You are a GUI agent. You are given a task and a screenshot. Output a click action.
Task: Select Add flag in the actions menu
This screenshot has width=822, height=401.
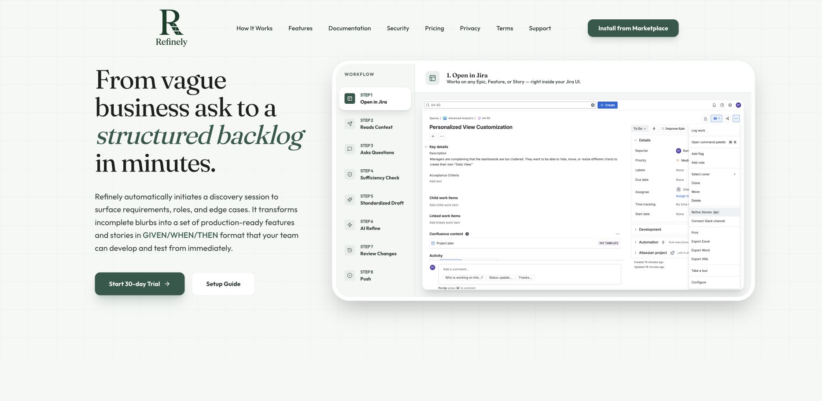[714, 154]
